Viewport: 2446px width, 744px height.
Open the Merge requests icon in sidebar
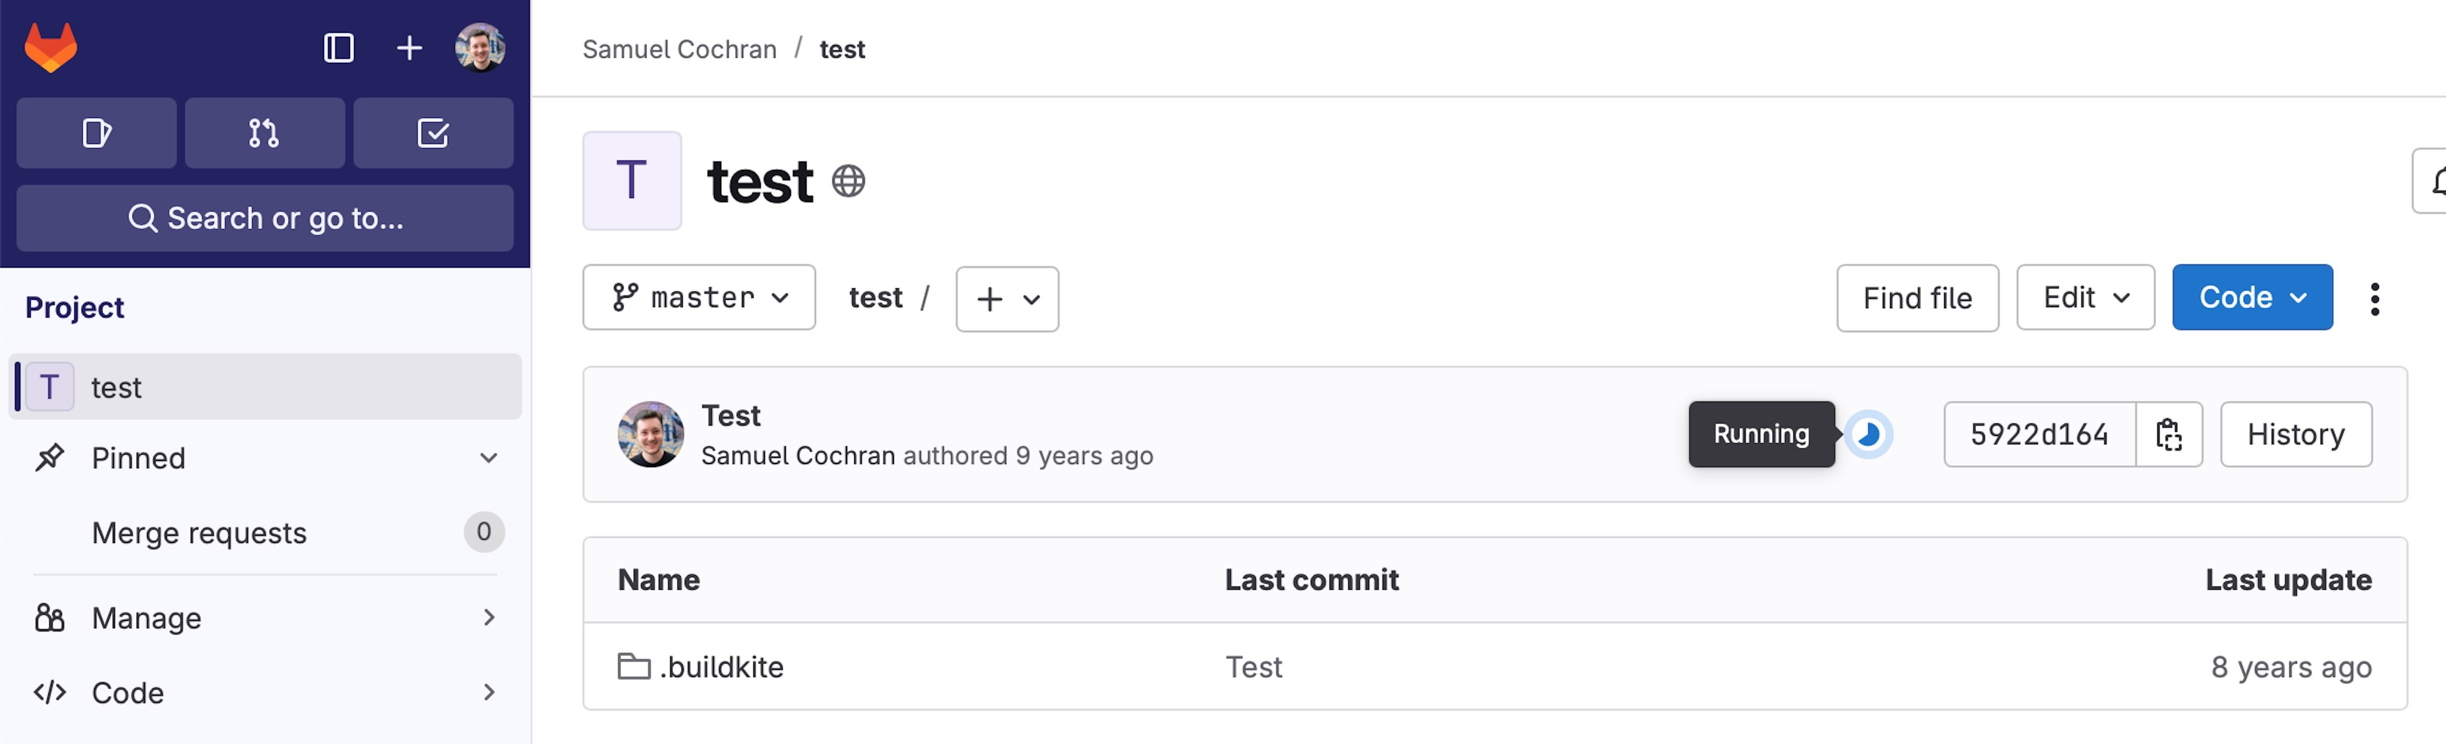tap(264, 133)
